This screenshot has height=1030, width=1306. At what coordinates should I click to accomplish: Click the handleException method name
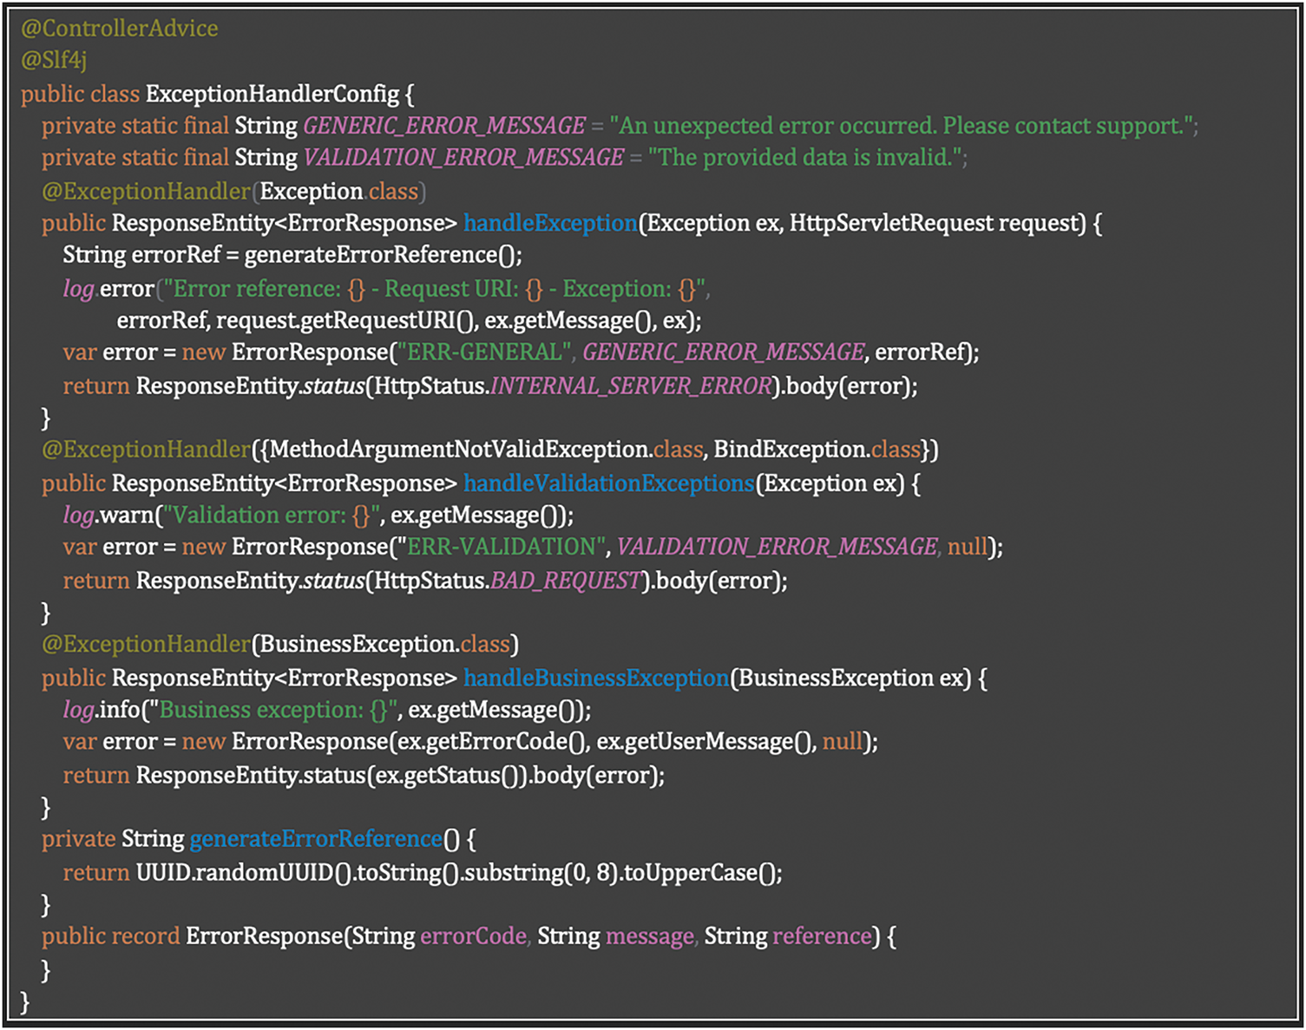click(550, 224)
